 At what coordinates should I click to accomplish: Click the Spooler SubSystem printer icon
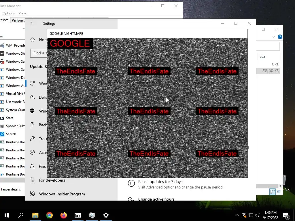[x=2, y=126]
